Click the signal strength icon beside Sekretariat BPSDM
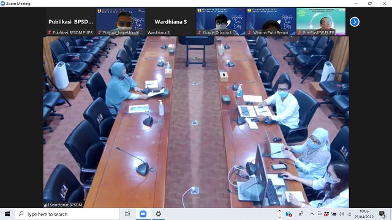The height and width of the screenshot is (220, 392). tap(47, 205)
